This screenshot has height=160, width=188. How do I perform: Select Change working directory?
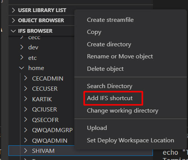pos(123,111)
